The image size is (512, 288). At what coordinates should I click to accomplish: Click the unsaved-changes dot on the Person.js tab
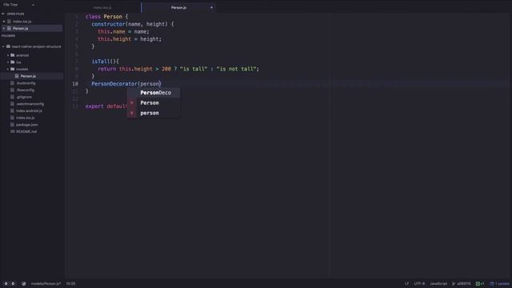coord(211,7)
